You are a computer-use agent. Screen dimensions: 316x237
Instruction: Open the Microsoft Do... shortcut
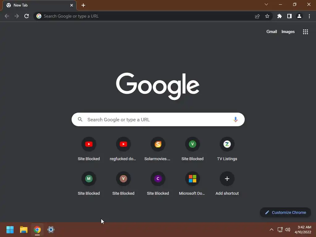tap(192, 184)
